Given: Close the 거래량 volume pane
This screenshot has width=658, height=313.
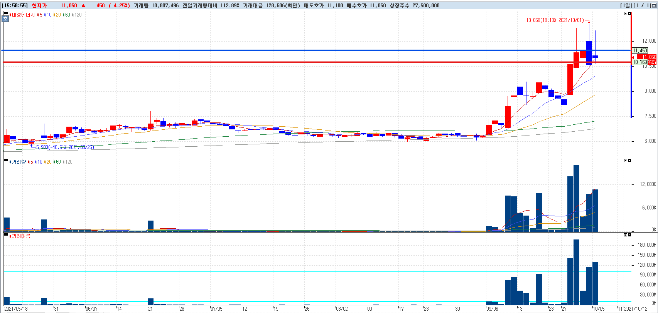Looking at the screenshot, I should [x=629, y=161].
